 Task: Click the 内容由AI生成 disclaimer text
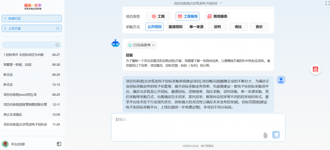(198, 146)
